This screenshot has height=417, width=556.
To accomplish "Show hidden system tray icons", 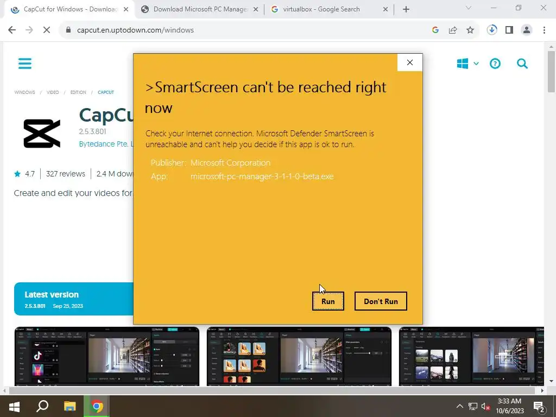I will tap(459, 406).
